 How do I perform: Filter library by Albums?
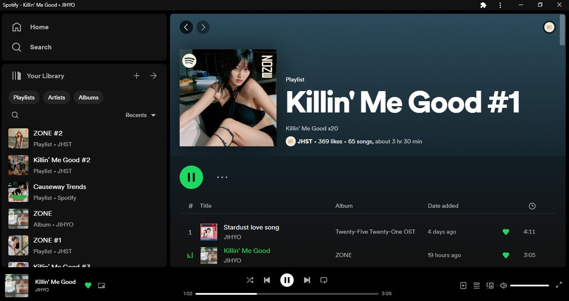89,97
